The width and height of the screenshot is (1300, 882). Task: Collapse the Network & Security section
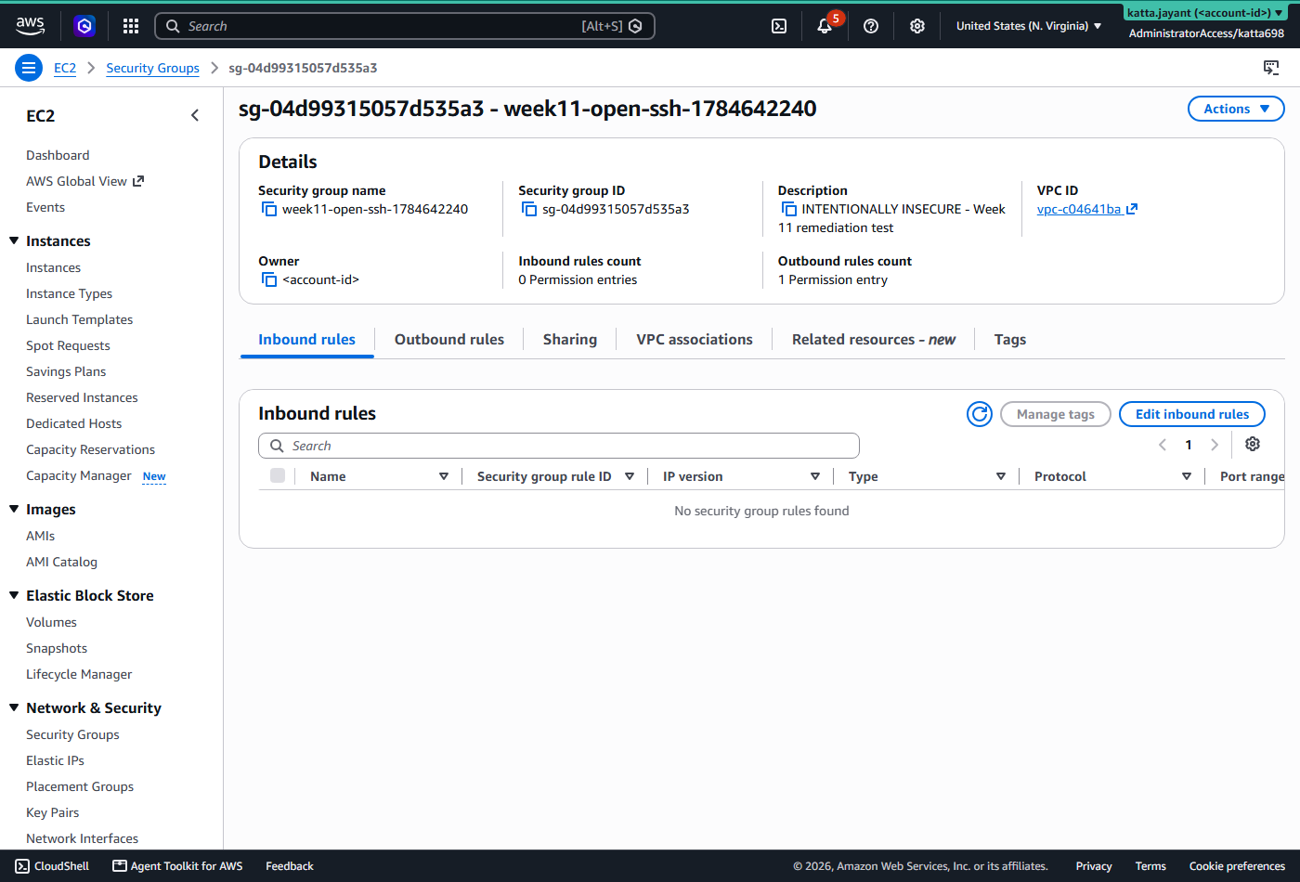[14, 708]
